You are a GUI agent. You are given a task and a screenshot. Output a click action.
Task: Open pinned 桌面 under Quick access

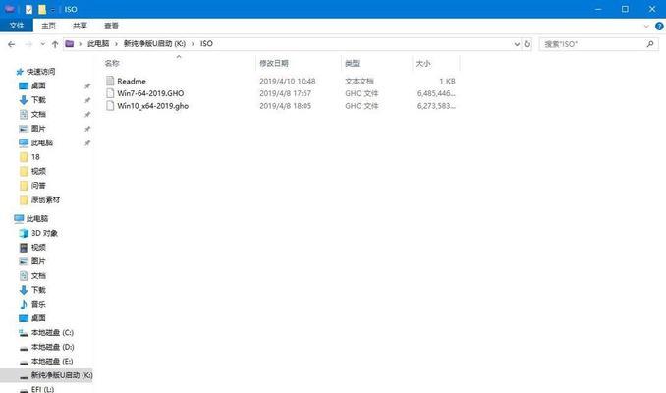(38, 85)
